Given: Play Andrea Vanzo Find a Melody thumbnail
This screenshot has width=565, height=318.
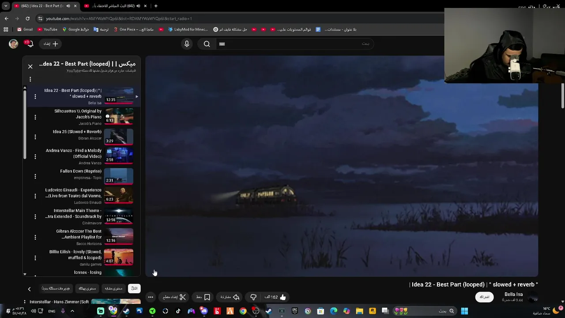Looking at the screenshot, I should 118,155.
